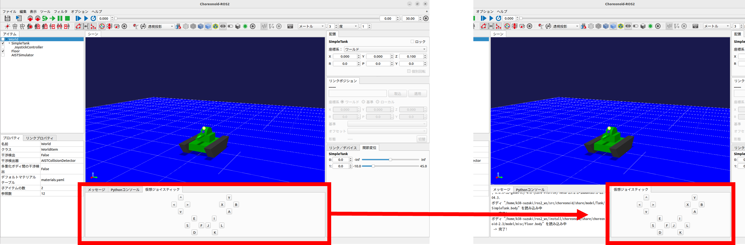This screenshot has height=245, width=745.
Task: Click the red upward globe arrow icon
Action: click(x=30, y=18)
